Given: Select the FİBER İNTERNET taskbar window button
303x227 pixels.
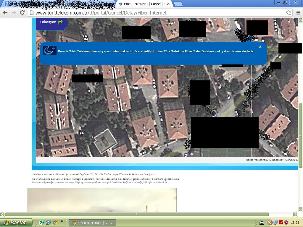Looking at the screenshot, I should pyautogui.click(x=92, y=223).
